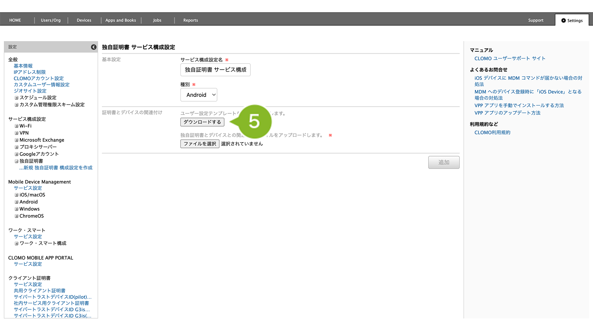The image size is (593, 333).
Task: Expand the Microsoft Exchange node
Action: pyautogui.click(x=16, y=140)
